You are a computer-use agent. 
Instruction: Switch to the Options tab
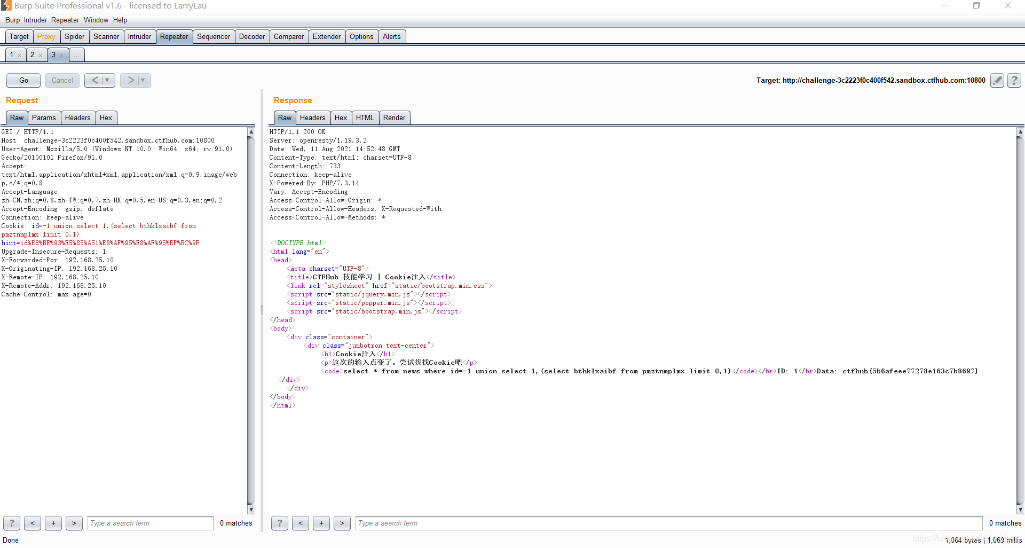(361, 36)
